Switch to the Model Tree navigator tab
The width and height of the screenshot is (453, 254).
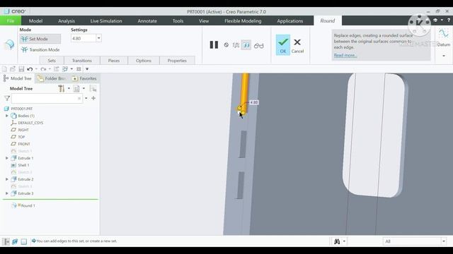coord(17,78)
